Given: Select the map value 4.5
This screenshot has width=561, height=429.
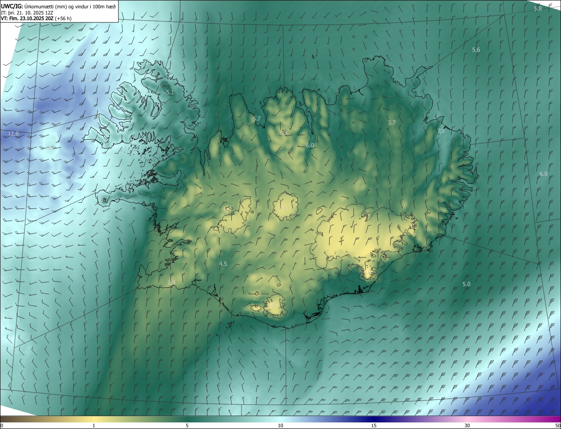Looking at the screenshot, I should pos(223,264).
